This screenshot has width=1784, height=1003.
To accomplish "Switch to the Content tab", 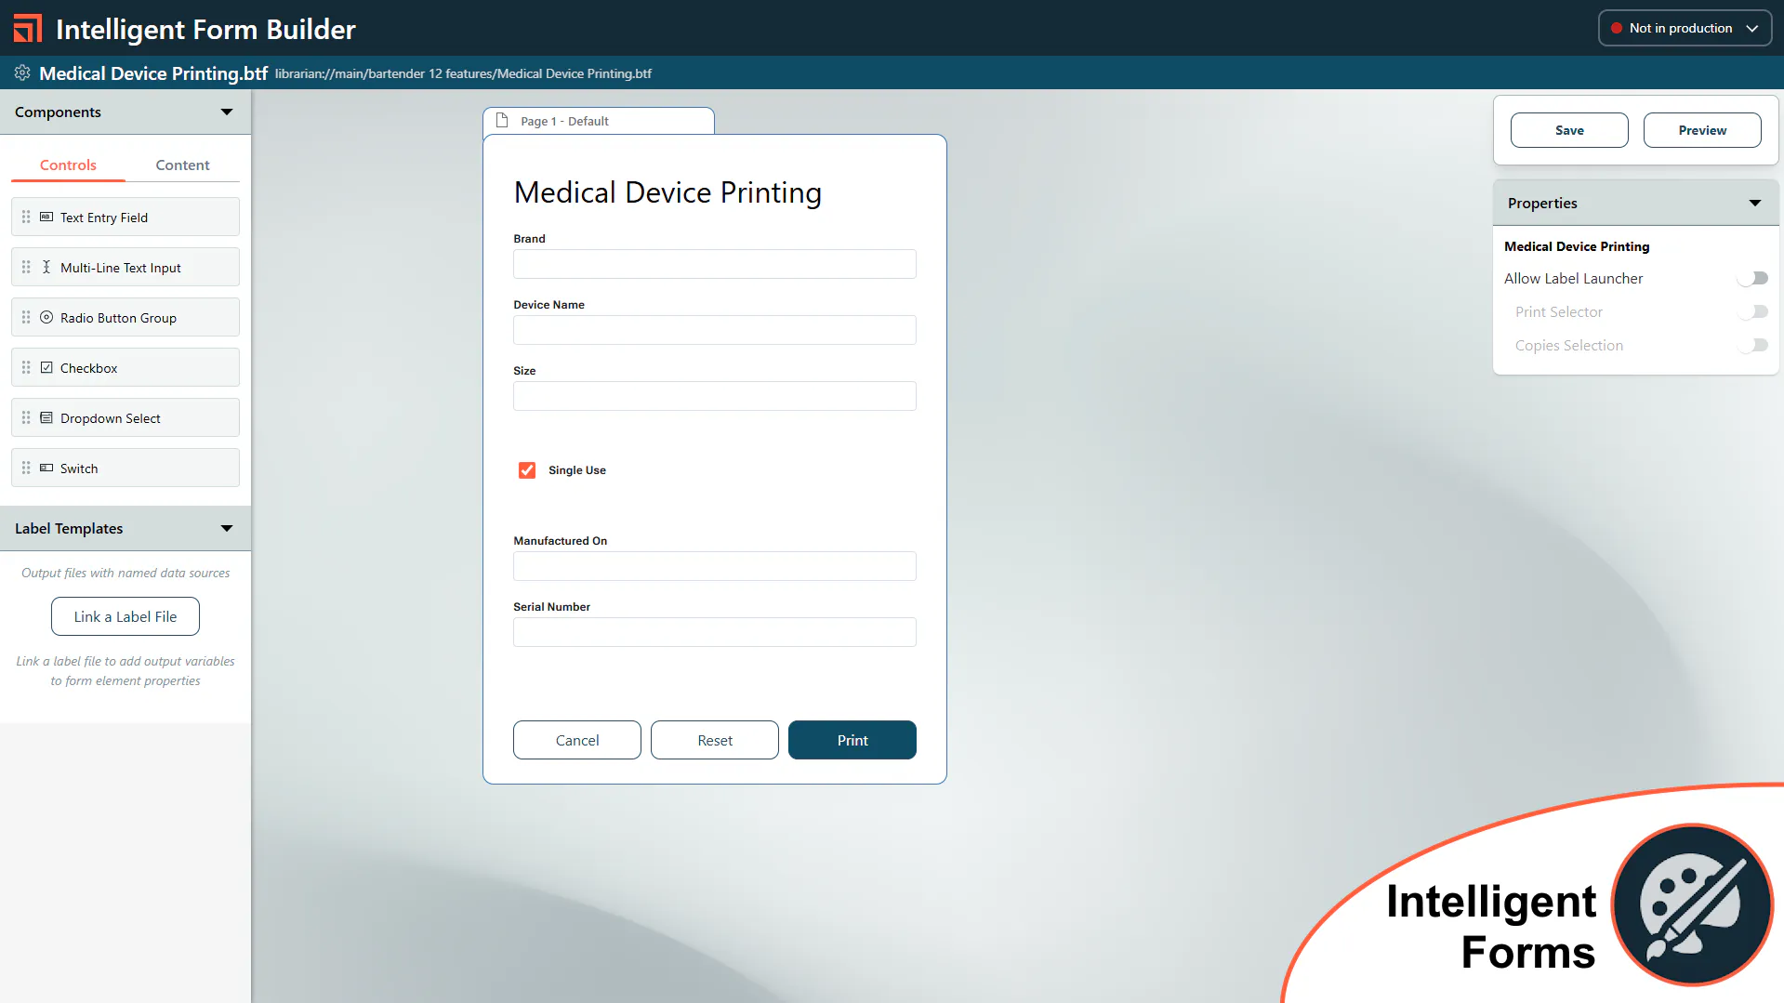I will pyautogui.click(x=182, y=165).
